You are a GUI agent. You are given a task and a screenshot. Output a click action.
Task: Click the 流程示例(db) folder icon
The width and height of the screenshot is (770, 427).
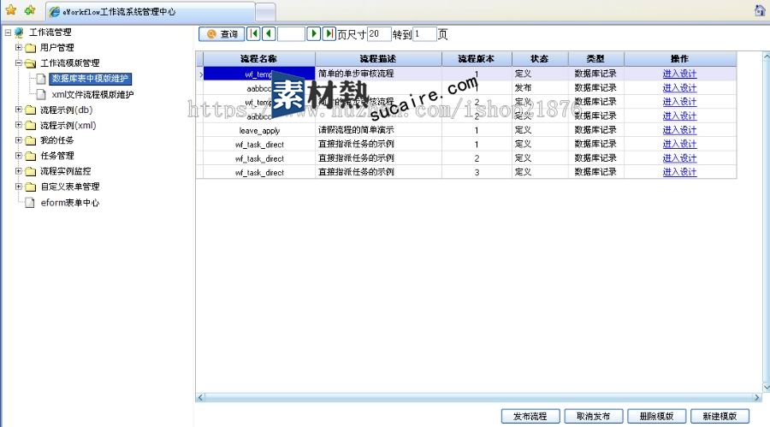pyautogui.click(x=31, y=110)
